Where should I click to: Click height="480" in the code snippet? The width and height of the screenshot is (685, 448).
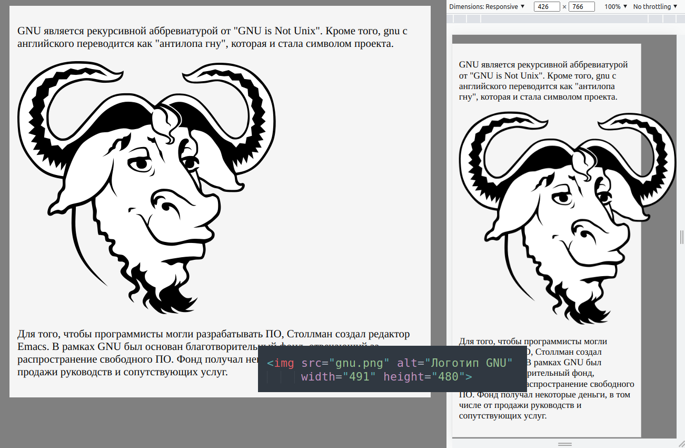coord(424,377)
